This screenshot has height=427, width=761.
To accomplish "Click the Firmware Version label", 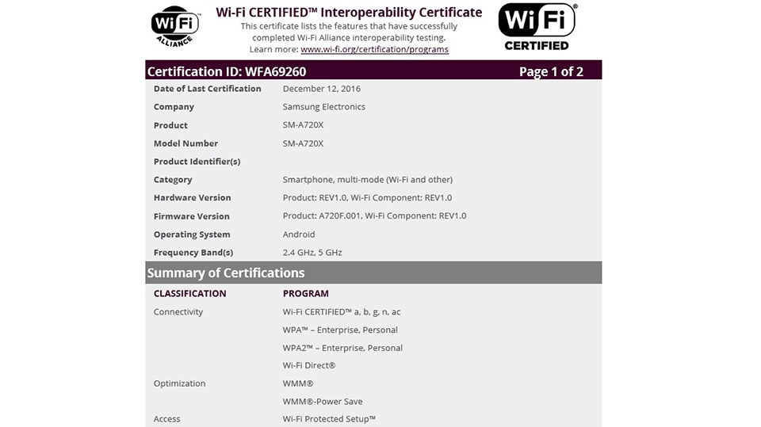I will [191, 216].
